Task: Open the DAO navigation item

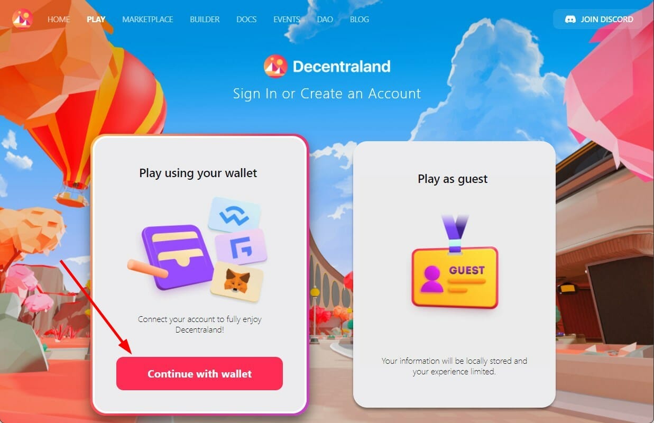Action: coord(325,19)
